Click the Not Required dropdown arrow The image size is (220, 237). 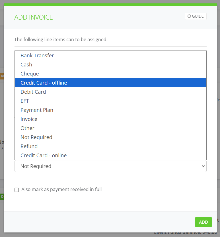pyautogui.click(x=203, y=166)
